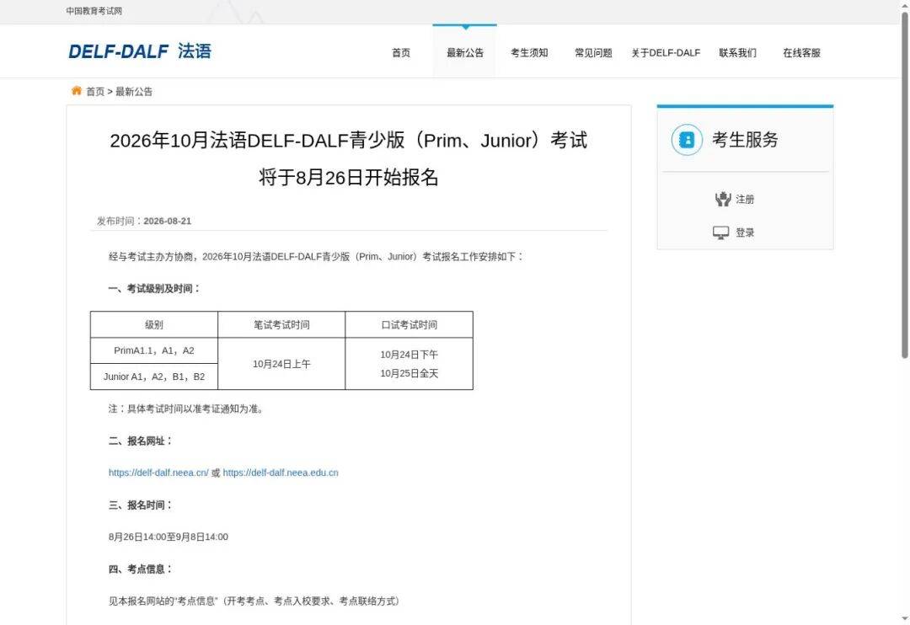Click the table cell PrimA1.1, A1, A2
The image size is (910, 625).
[x=154, y=350]
